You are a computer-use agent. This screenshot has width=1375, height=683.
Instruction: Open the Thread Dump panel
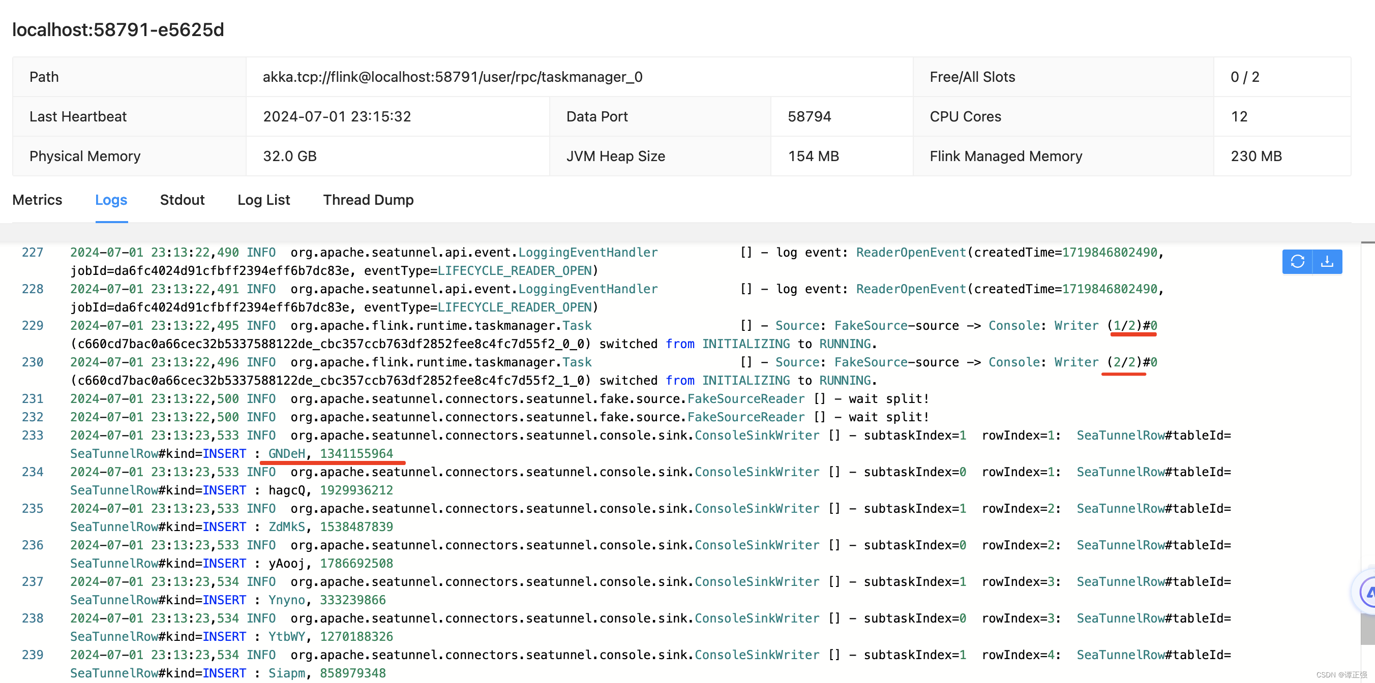coord(368,200)
